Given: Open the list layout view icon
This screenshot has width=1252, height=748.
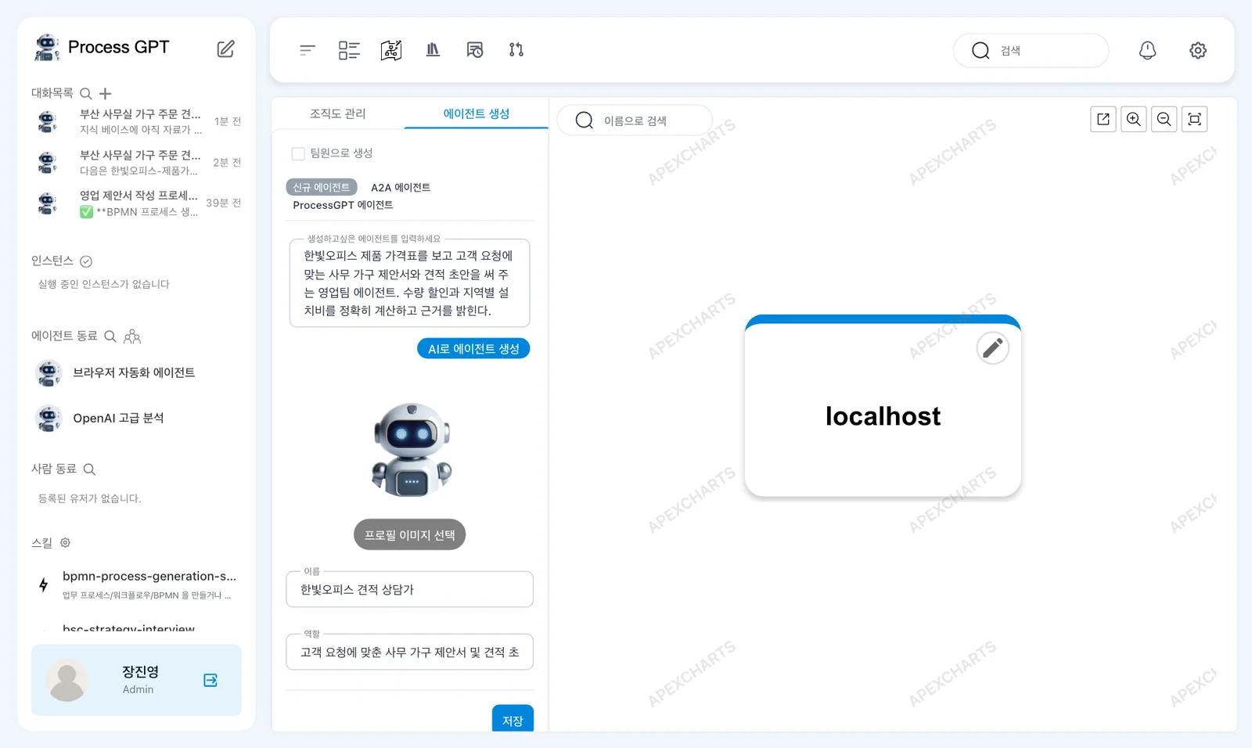Looking at the screenshot, I should pos(349,50).
